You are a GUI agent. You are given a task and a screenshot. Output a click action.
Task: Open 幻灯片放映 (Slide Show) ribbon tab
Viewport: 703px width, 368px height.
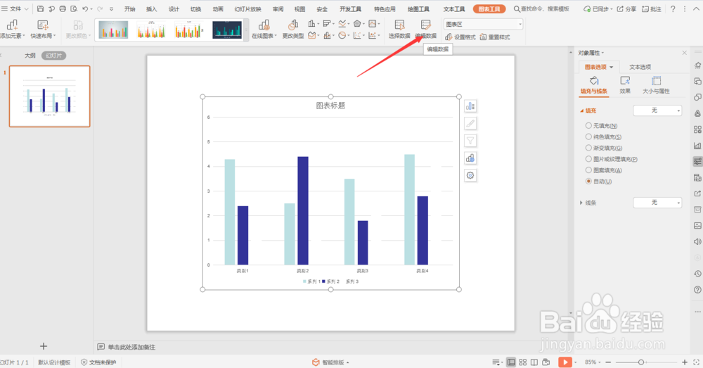[247, 9]
